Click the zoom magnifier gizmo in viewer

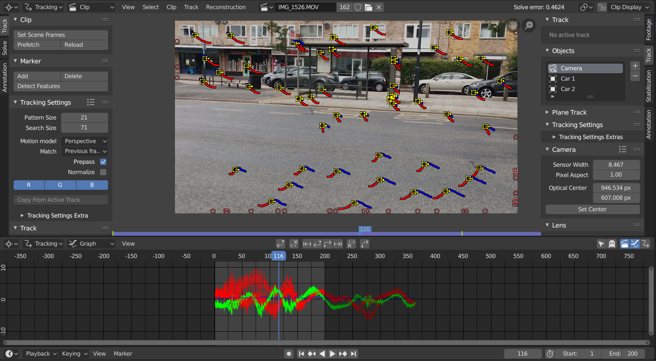click(x=529, y=26)
